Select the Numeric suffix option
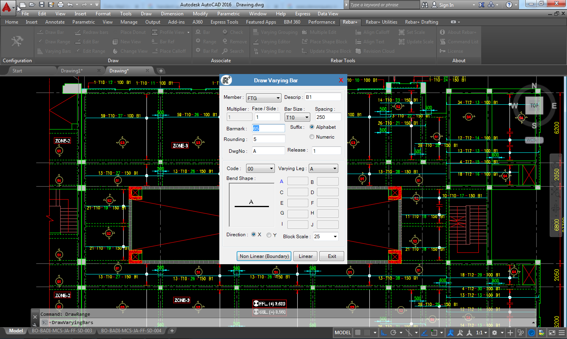The image size is (567, 339). [312, 137]
